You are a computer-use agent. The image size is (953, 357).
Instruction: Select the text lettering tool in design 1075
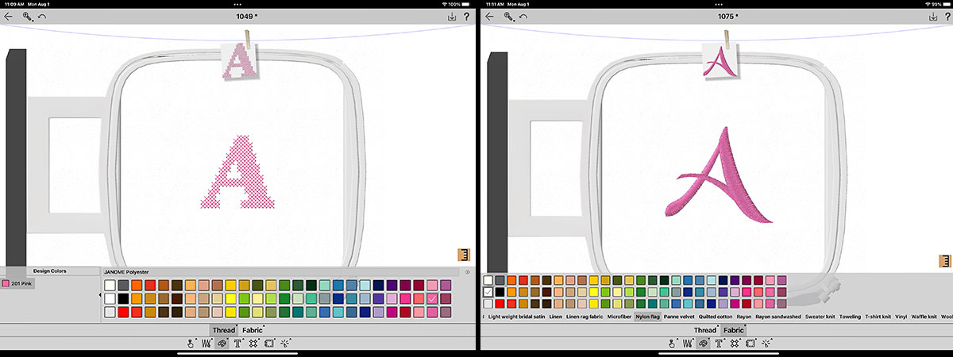(x=720, y=344)
